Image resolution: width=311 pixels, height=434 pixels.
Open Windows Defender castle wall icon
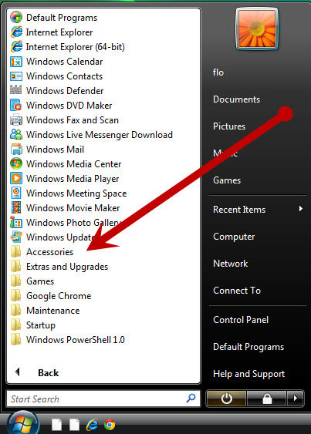pyautogui.click(x=16, y=90)
